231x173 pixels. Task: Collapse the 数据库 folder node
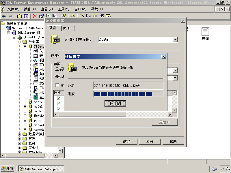(19, 42)
